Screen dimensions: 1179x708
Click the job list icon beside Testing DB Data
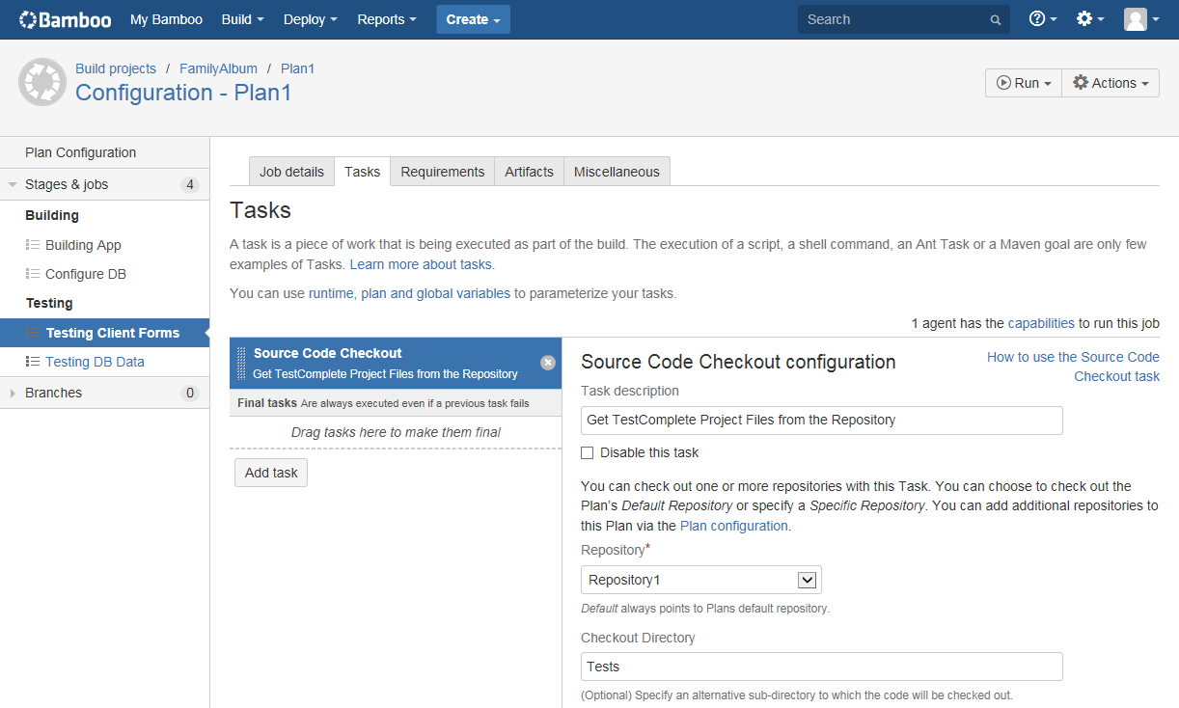[x=32, y=362]
